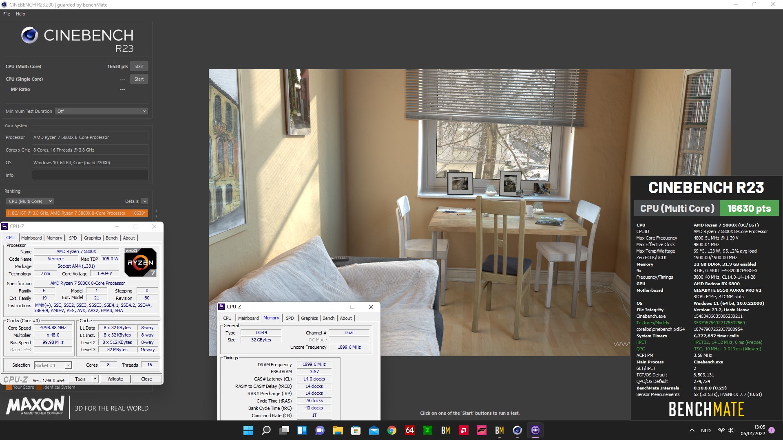Open SPD tab in left CPU-Z window
Screen dimensions: 783x440
[73, 238]
